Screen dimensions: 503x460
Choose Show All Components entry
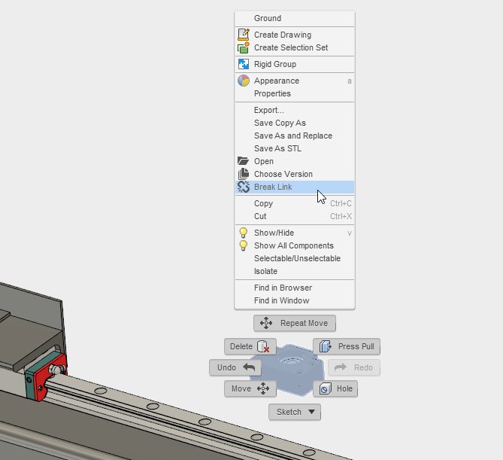tap(295, 245)
